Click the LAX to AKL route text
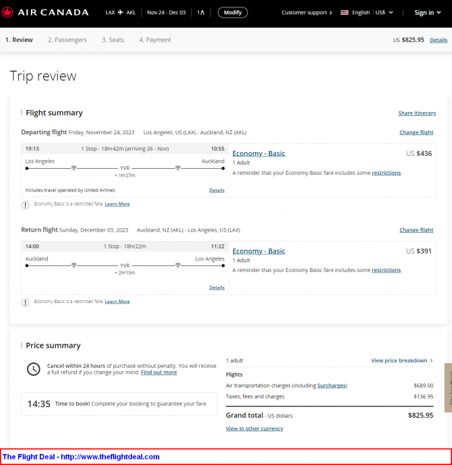Screen dimensions: 452x465 coord(120,12)
